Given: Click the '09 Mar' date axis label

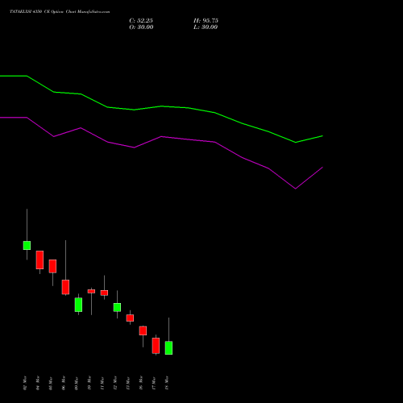Looking at the screenshot, I should pyautogui.click(x=77, y=383).
